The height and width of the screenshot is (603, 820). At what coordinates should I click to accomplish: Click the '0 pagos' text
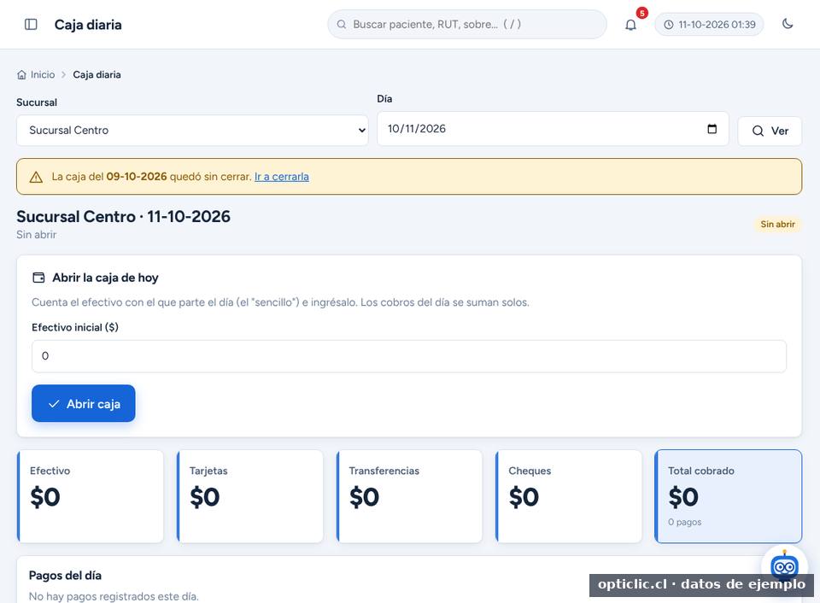pos(684,522)
